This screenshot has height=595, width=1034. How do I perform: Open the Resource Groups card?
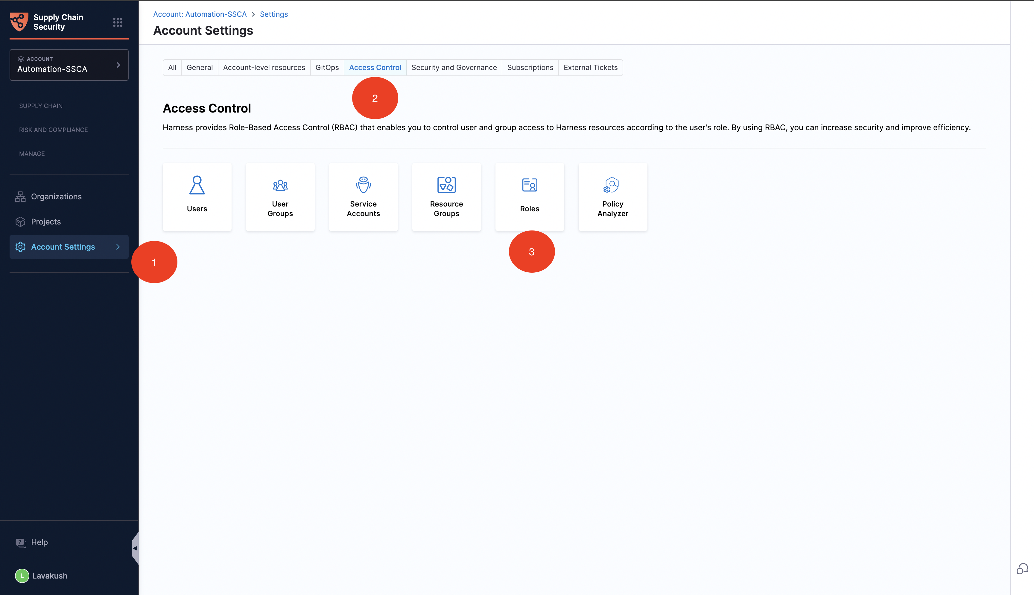[x=446, y=197]
